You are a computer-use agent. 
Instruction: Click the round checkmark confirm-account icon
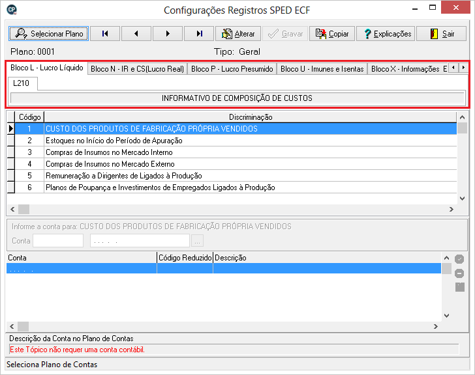[459, 259]
